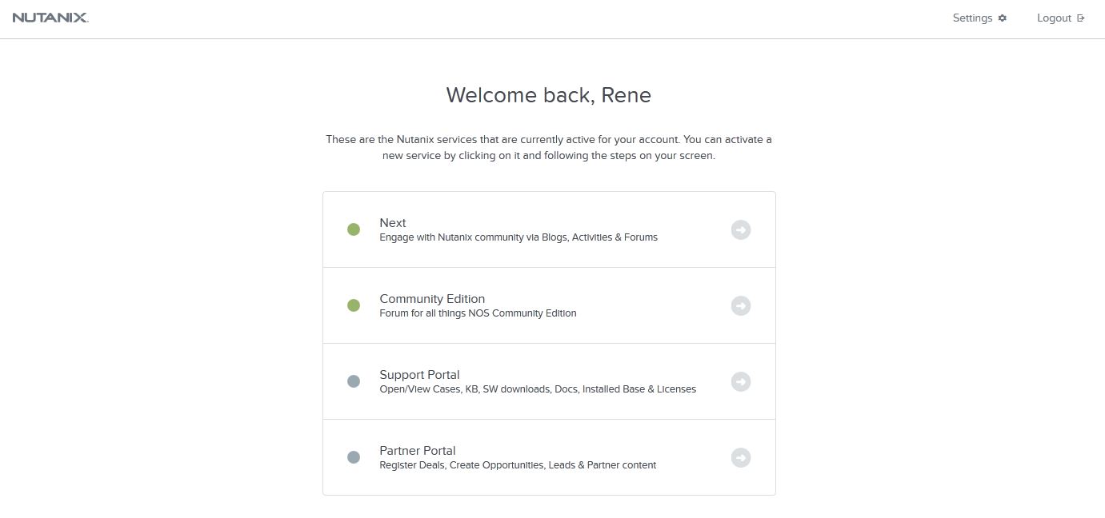The width and height of the screenshot is (1105, 518).
Task: Click the gray dot beside Support Portal
Action: (354, 381)
